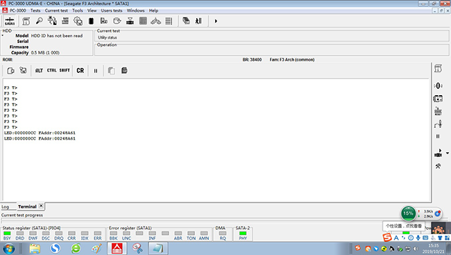Viewport: 451px width, 255px height.
Task: Toggle the CTRL key modifier button
Action: [x=52, y=70]
